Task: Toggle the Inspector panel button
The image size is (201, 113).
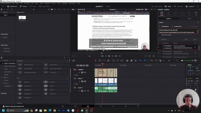Action: pyautogui.click(x=190, y=6)
